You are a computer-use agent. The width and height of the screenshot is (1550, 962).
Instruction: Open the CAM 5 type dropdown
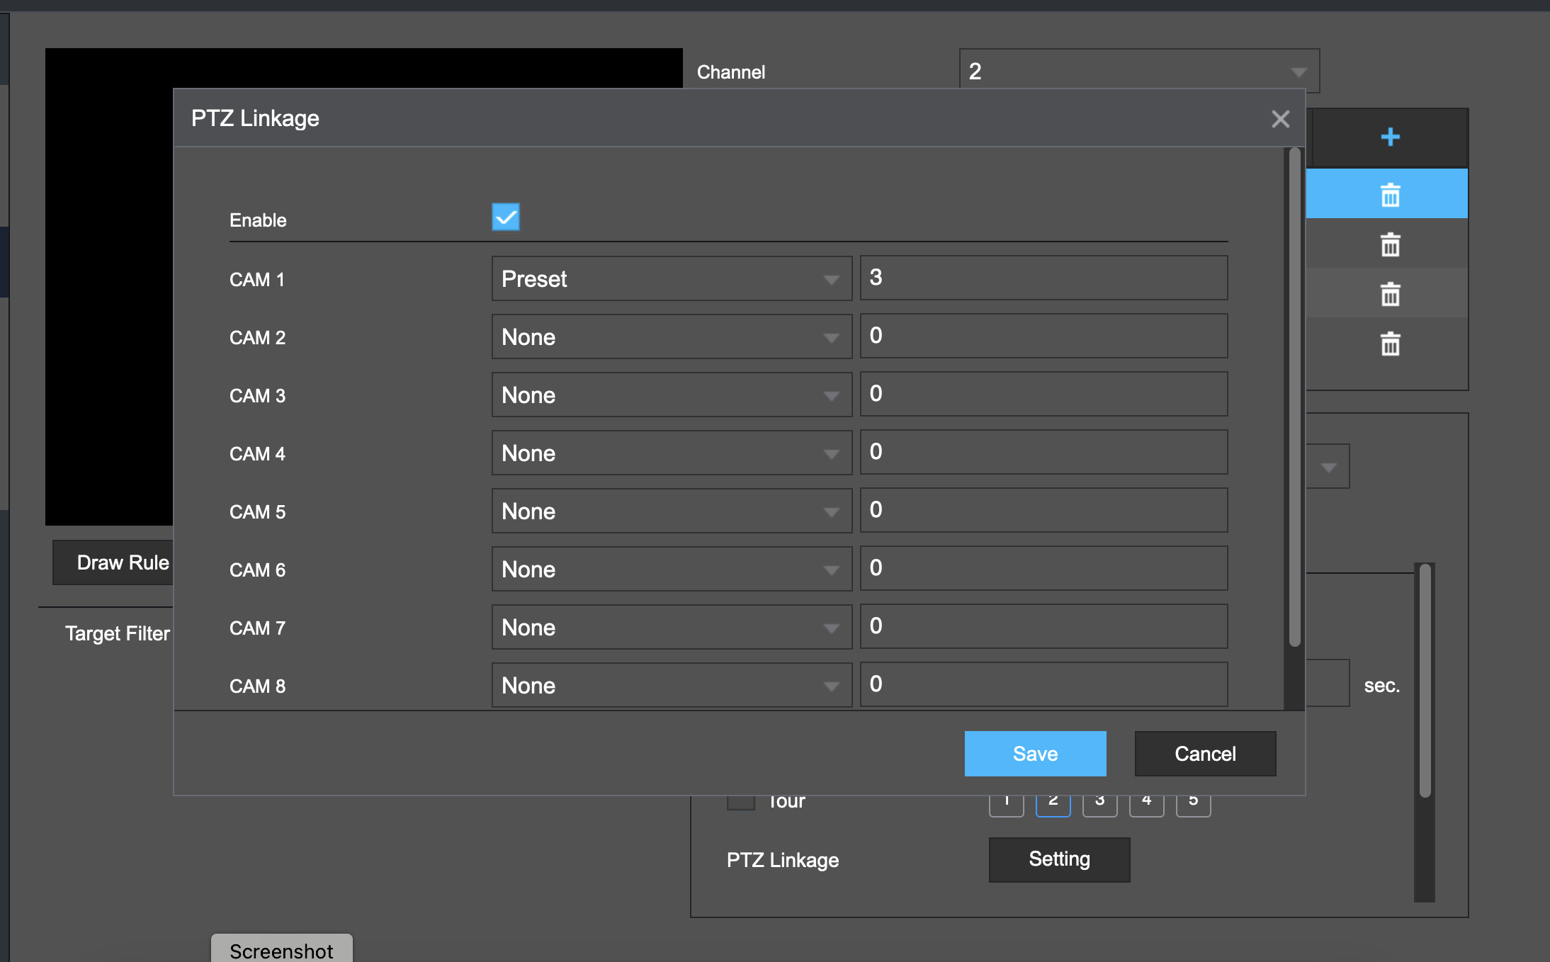click(x=672, y=511)
